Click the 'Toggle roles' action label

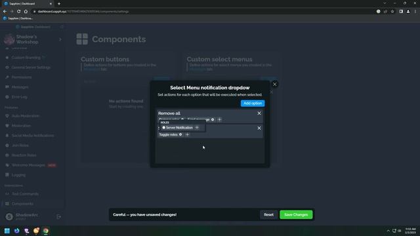168,134
